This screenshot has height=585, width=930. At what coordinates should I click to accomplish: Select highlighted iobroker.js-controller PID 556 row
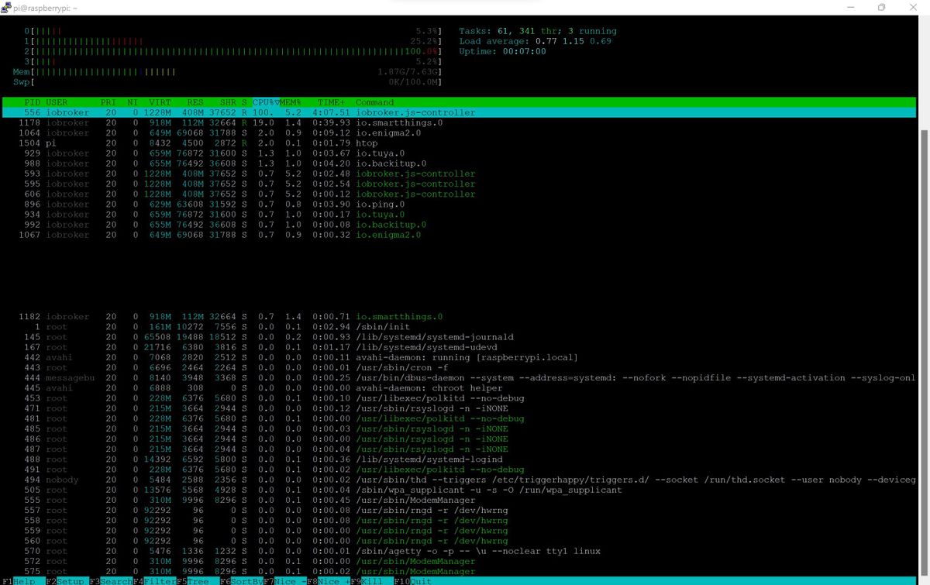pos(459,112)
